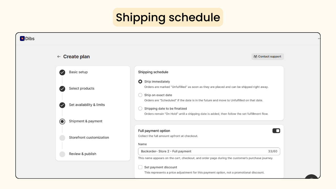336x189 pixels.
Task: Click the checkmark icon beside Select products
Action: (x=62, y=89)
